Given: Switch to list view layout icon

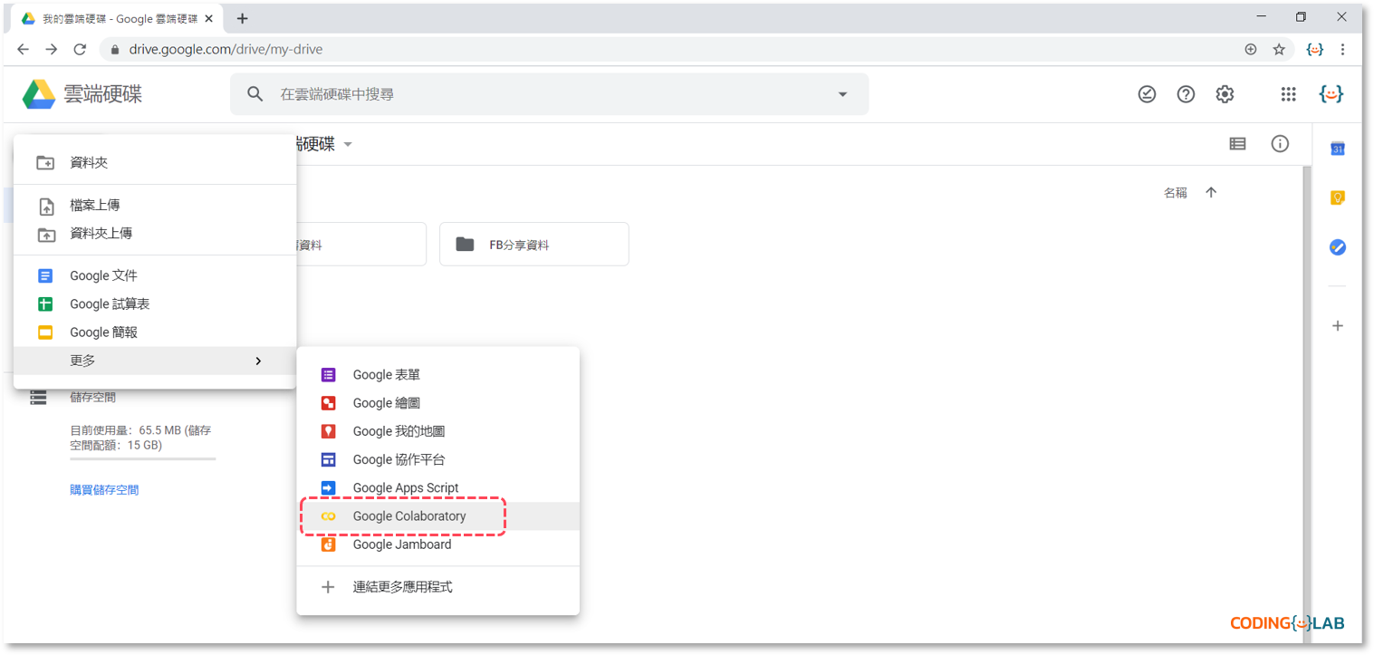Looking at the screenshot, I should coord(1237,144).
